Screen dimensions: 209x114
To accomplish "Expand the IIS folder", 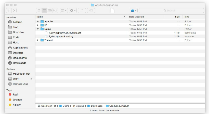I will pos(38,25).
